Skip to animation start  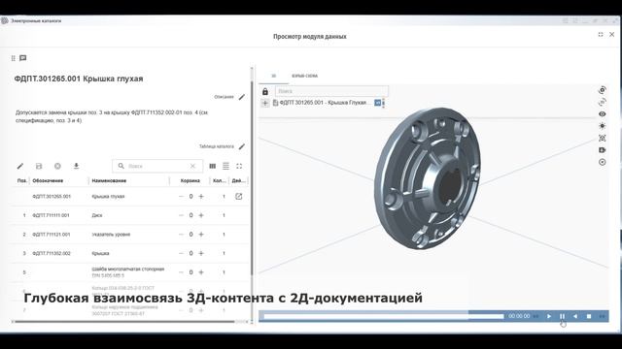tap(536, 316)
